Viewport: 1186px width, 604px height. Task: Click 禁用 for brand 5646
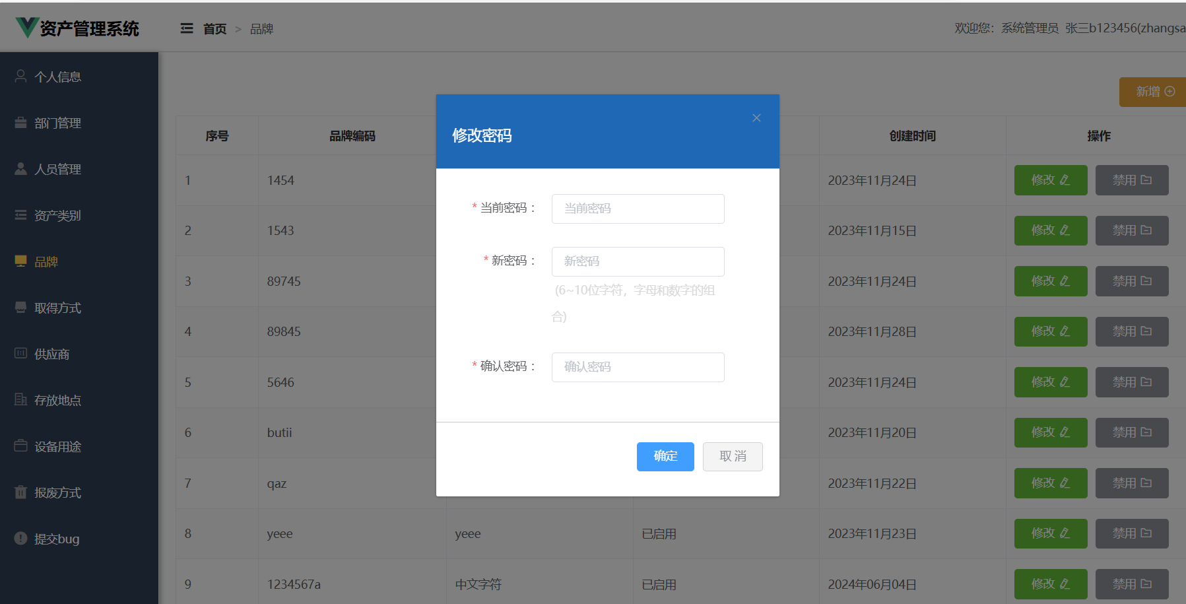coord(1132,382)
